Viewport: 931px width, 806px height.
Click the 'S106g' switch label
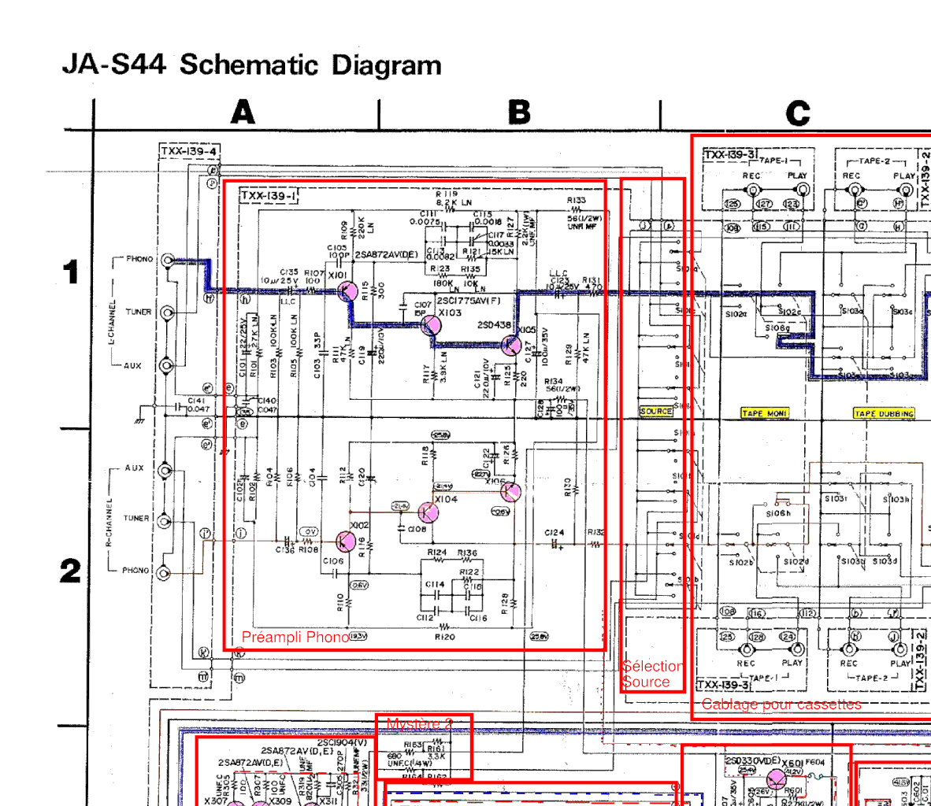[x=778, y=327]
